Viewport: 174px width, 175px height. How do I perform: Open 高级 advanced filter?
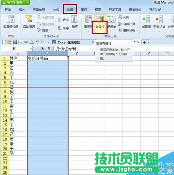click(43, 30)
